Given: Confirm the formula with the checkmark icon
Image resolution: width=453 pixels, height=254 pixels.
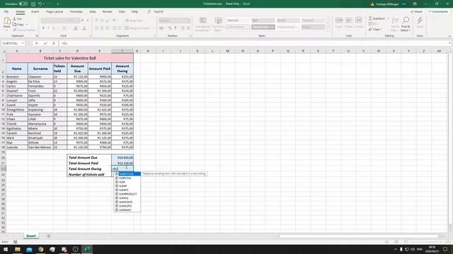Looking at the screenshot, I should click(x=45, y=43).
